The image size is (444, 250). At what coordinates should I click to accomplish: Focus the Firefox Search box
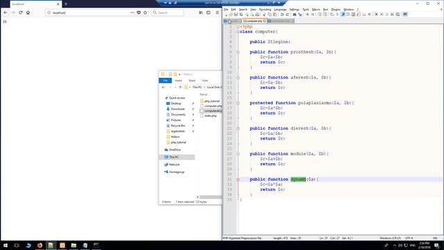click(x=167, y=12)
